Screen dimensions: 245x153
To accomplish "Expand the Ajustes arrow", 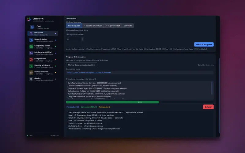I will (x=55, y=79).
